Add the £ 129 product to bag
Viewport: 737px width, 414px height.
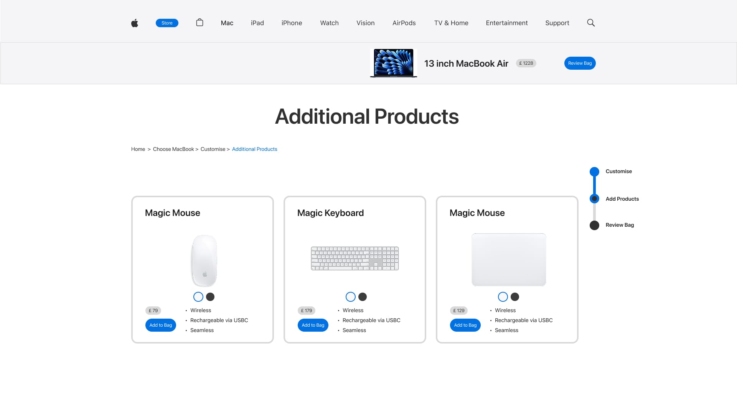465,325
